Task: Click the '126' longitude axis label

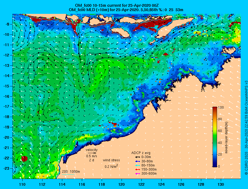Action: coord(181,184)
